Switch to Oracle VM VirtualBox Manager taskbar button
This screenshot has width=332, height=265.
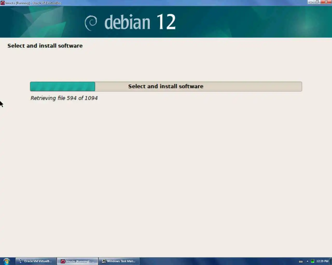coord(36,261)
